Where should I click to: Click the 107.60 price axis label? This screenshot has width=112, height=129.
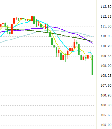[106, 85]
